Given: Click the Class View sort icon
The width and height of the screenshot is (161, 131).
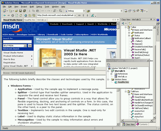Looking at the screenshot, I should pos(123,24).
